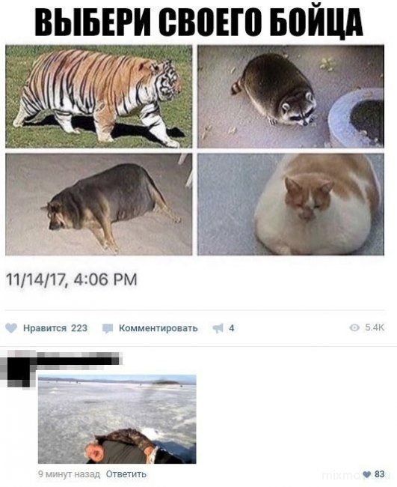Open the fat tiger photo
Image resolution: width=397 pixels, height=487 pixels.
99,97
